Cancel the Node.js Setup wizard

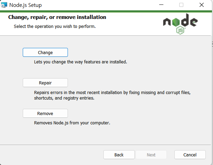[190, 155]
